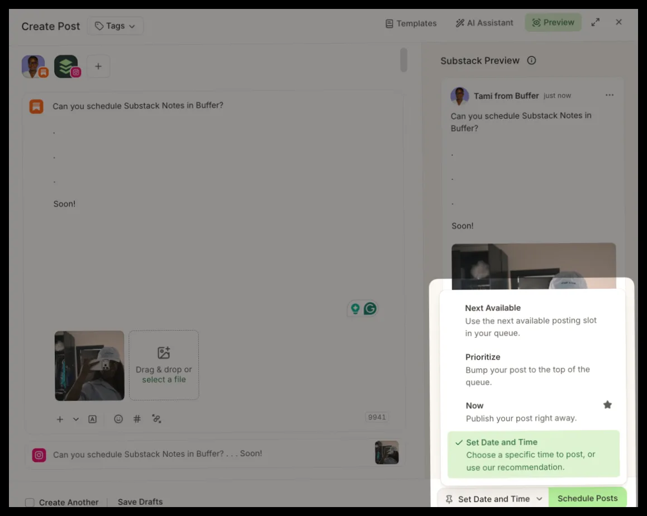Viewport: 647px width, 516px height.
Task: Click the 'Substack Preview' heading
Action: (x=480, y=61)
